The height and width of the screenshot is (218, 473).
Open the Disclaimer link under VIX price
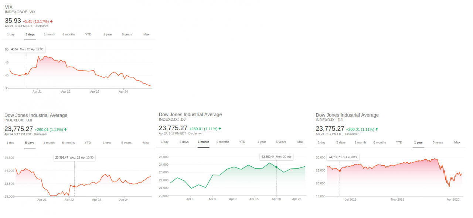pos(41,26)
